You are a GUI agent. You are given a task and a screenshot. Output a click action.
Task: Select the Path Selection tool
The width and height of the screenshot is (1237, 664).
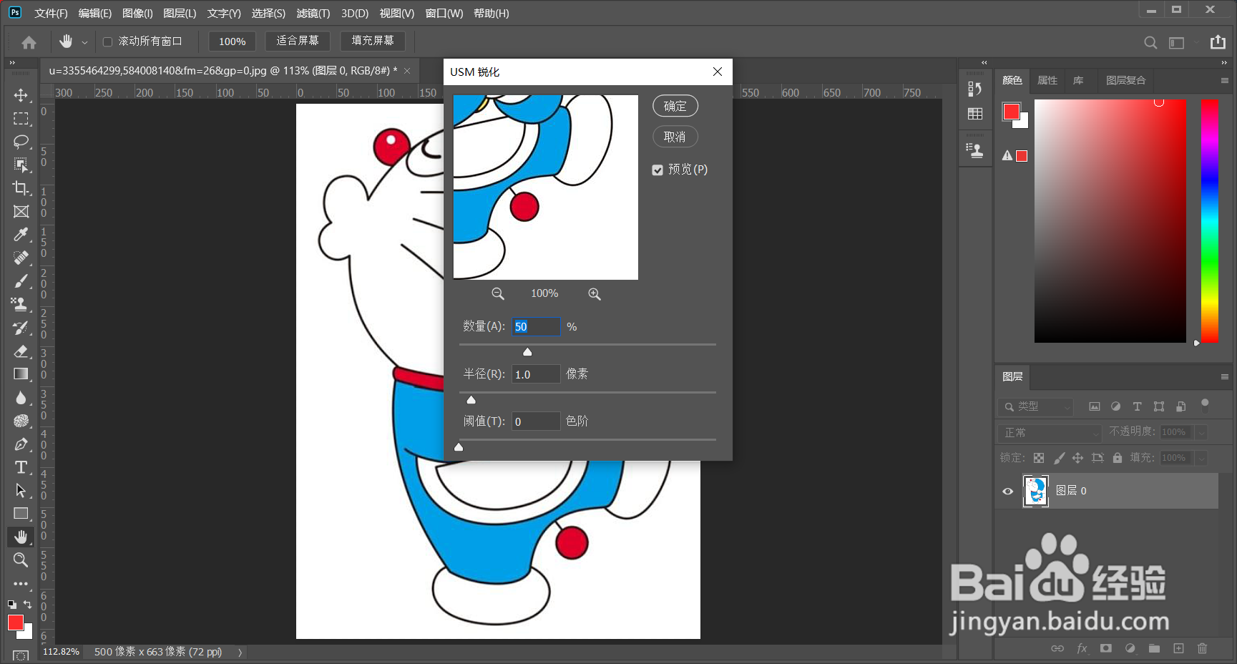21,491
